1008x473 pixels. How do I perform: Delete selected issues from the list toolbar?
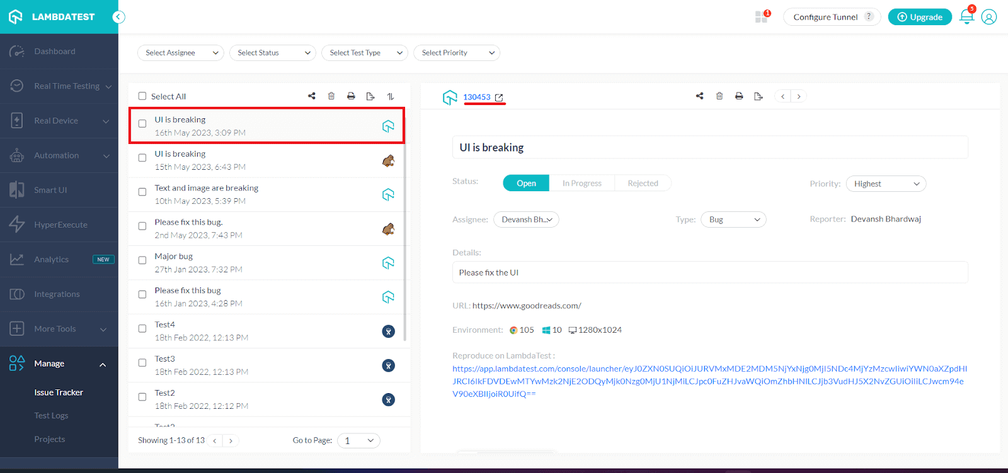pos(331,96)
